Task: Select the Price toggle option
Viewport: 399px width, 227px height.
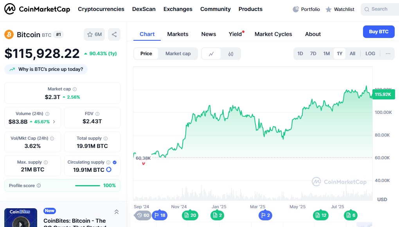Action: point(146,54)
